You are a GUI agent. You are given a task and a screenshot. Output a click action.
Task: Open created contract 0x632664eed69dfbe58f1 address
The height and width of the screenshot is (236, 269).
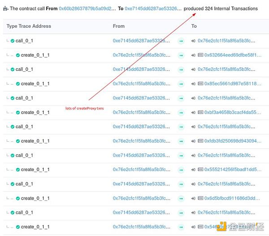coord(233,55)
